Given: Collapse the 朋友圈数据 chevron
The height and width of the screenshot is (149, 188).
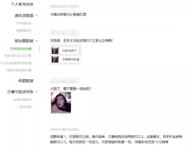Looking at the screenshot, I should 37,41.
